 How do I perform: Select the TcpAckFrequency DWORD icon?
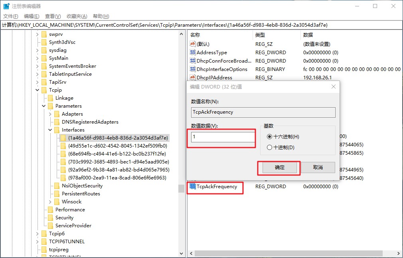click(192, 186)
